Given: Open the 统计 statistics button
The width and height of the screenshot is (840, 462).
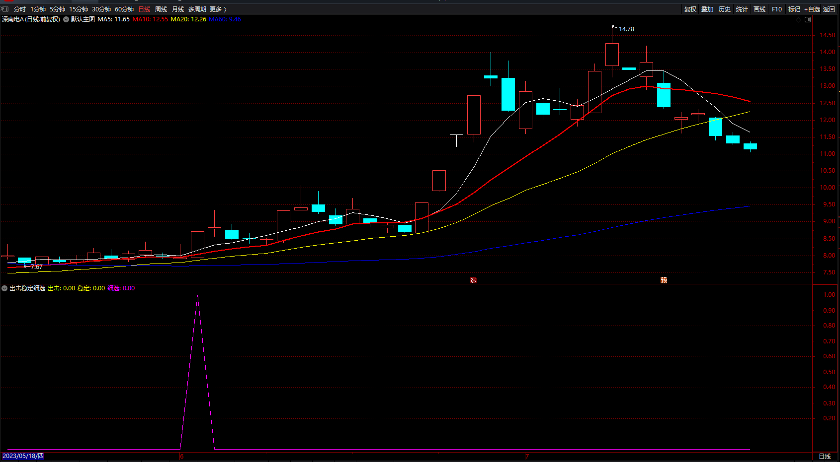Looking at the screenshot, I should click(x=742, y=9).
